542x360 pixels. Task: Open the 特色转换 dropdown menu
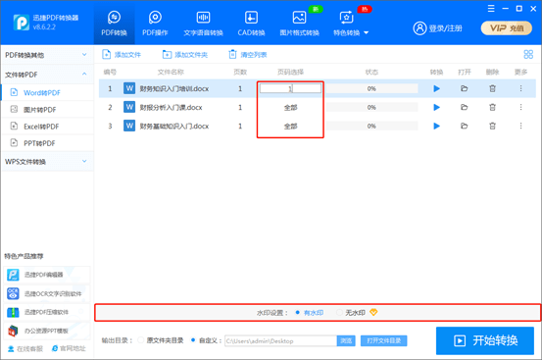pyautogui.click(x=351, y=24)
